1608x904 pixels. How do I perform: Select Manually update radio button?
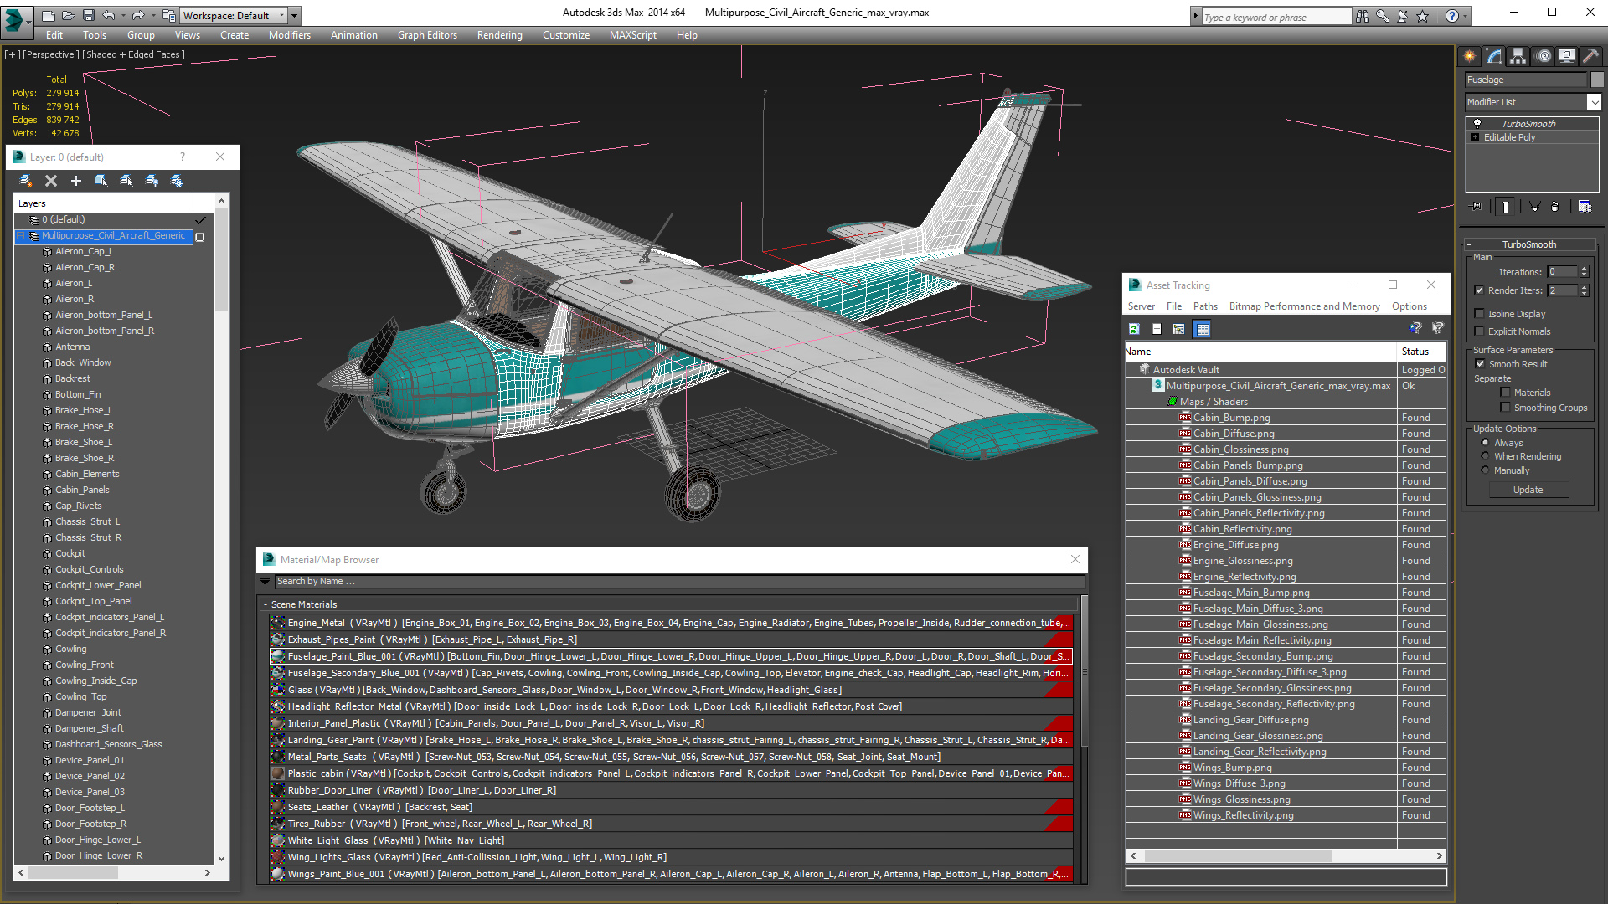pos(1486,470)
